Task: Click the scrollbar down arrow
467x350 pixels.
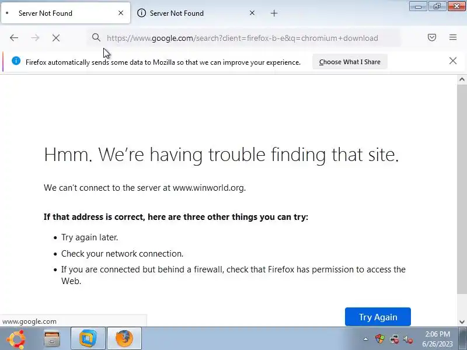Action: 462,322
